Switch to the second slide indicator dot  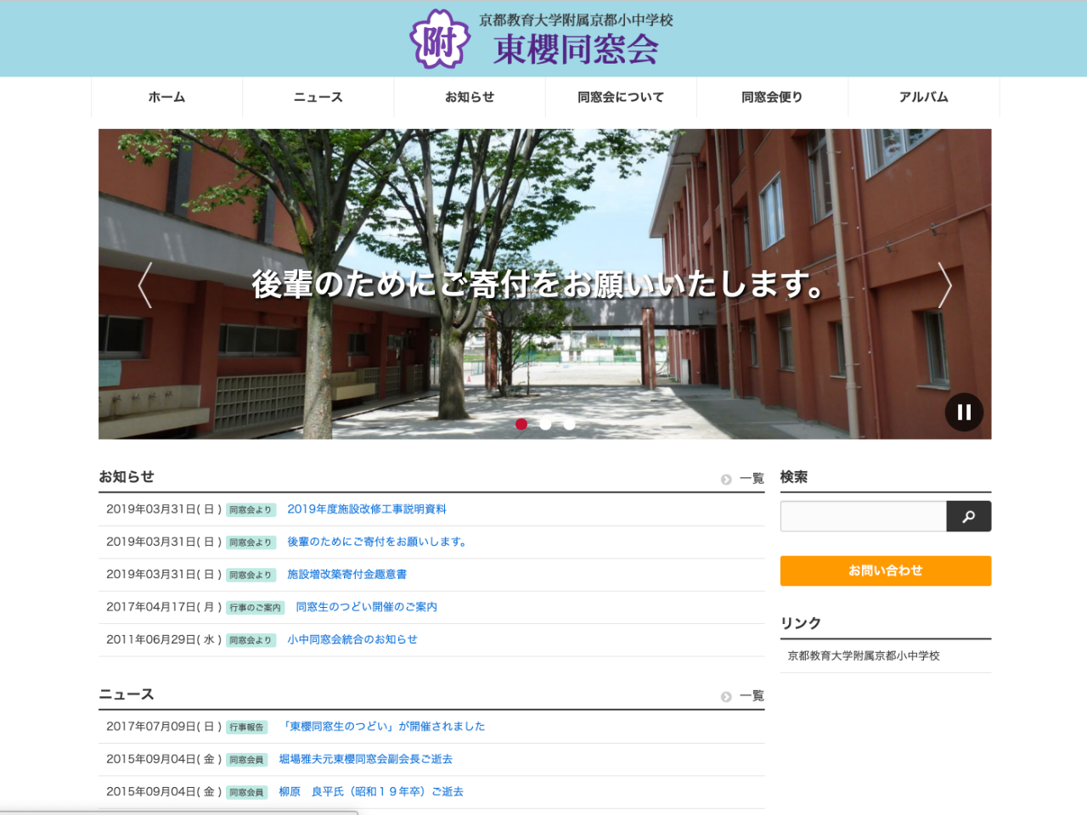click(x=545, y=424)
